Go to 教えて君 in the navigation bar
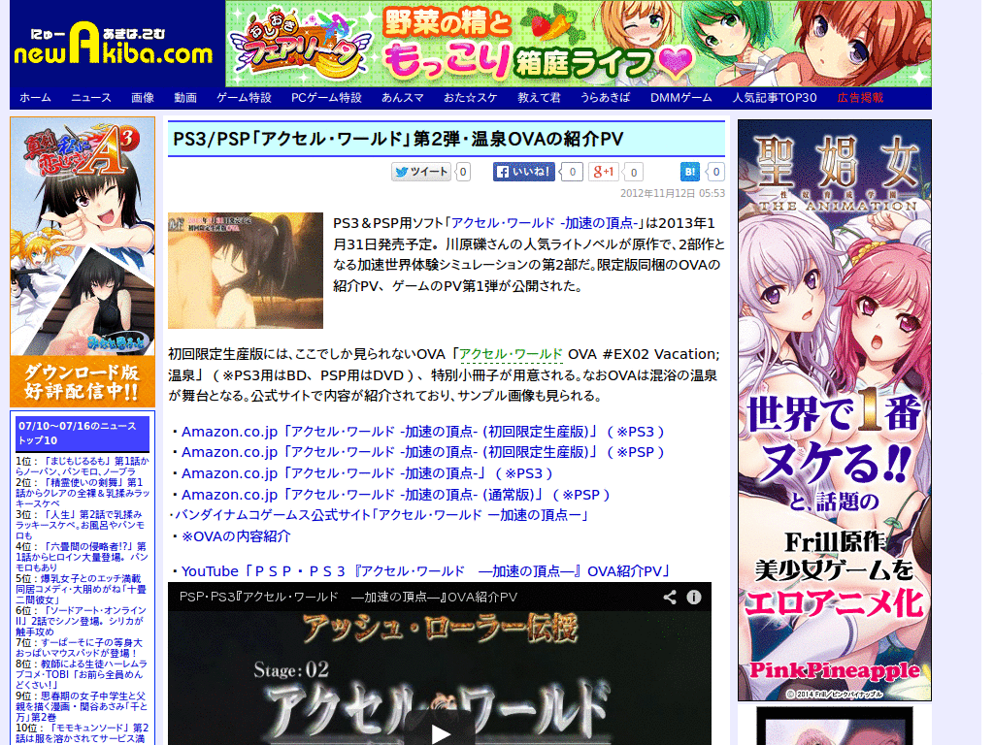This screenshot has width=994, height=745. [x=539, y=98]
